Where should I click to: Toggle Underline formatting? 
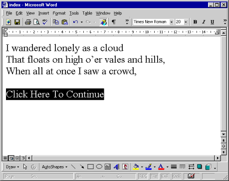point(212,22)
